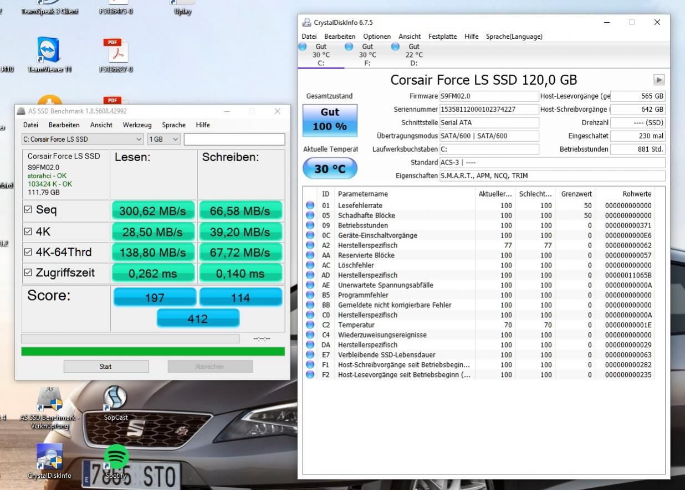Viewport: 685px width, 490px height.
Task: Click status orb for Schadhafte Blöcke row
Action: pos(310,215)
